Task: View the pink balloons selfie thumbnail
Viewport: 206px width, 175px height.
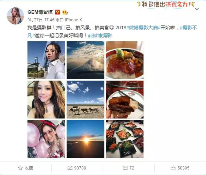Action: coord(46,139)
